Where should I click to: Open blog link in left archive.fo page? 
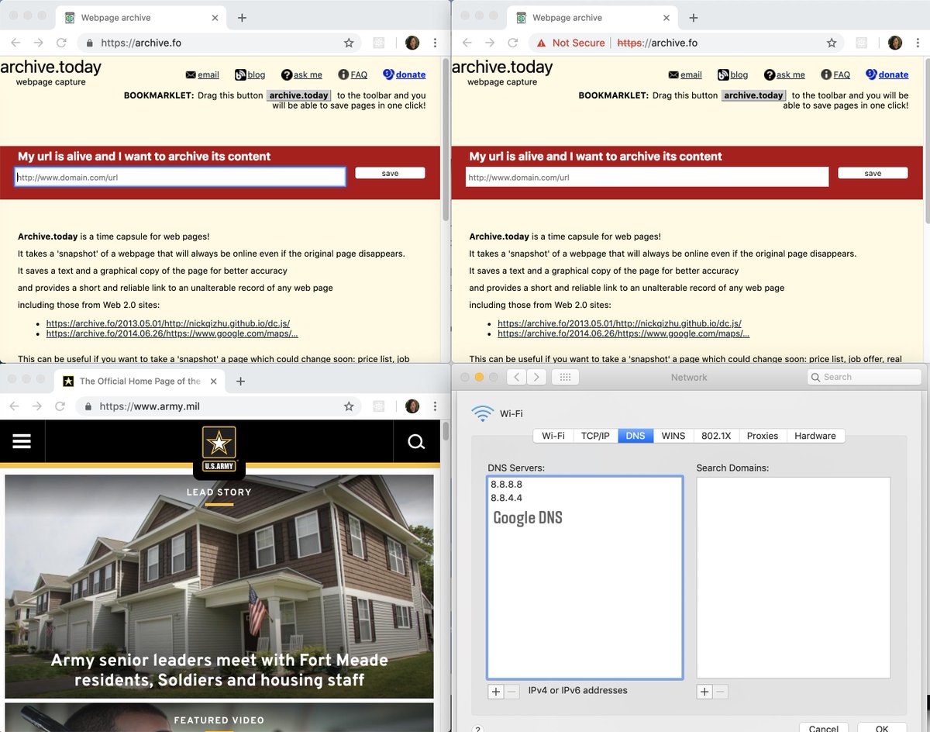(250, 74)
